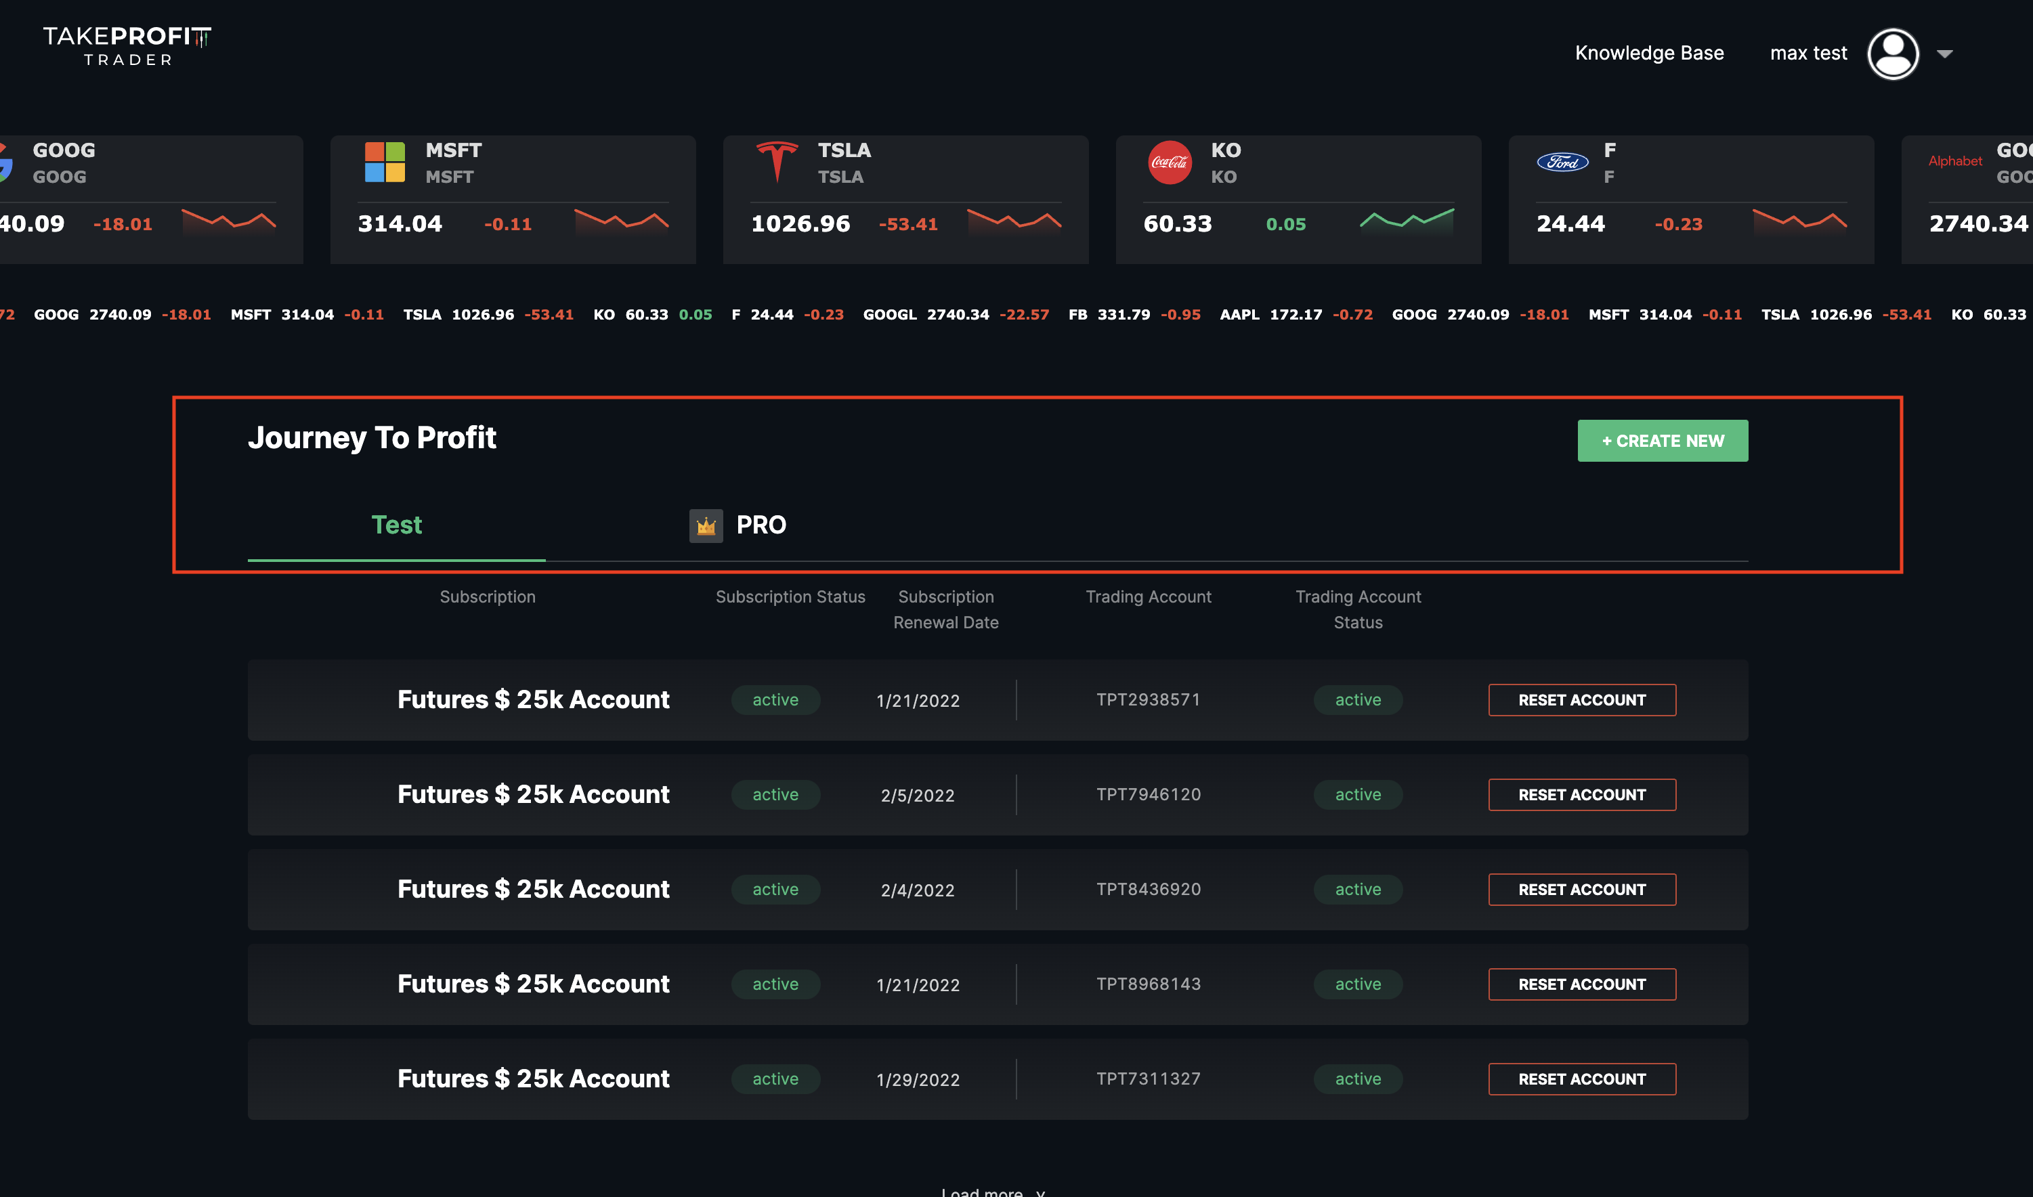Image resolution: width=2033 pixels, height=1197 pixels.
Task: Click the Subscription Status column header
Action: (x=790, y=597)
